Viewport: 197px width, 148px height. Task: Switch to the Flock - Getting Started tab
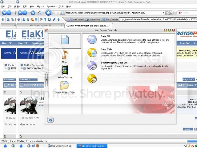pos(40,25)
